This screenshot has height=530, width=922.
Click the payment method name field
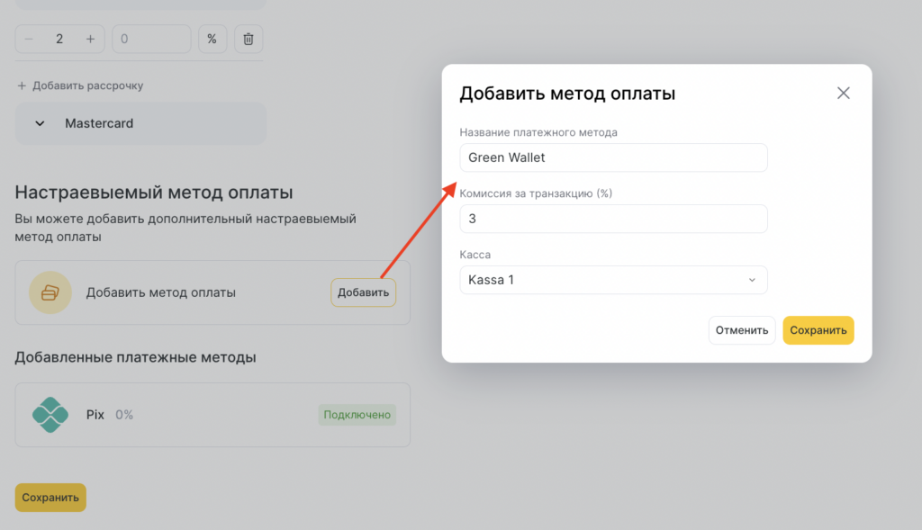pyautogui.click(x=612, y=157)
